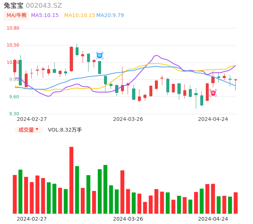Click the 2024-02-27 date label under candlestick chart
Viewport: 253px width, 224px height.
[x=32, y=119]
